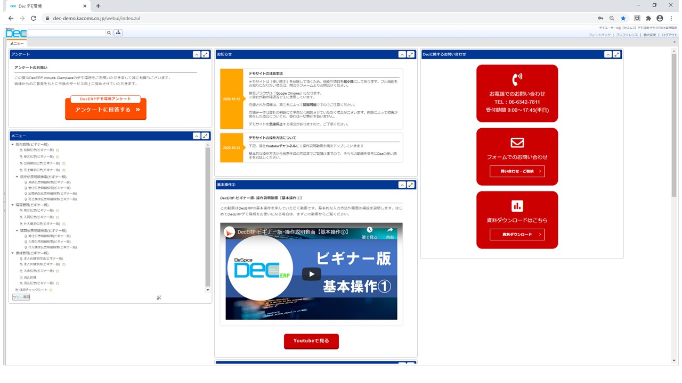682x383 pixels.
Task: Click the ログアウト link
Action: pyautogui.click(x=669, y=35)
